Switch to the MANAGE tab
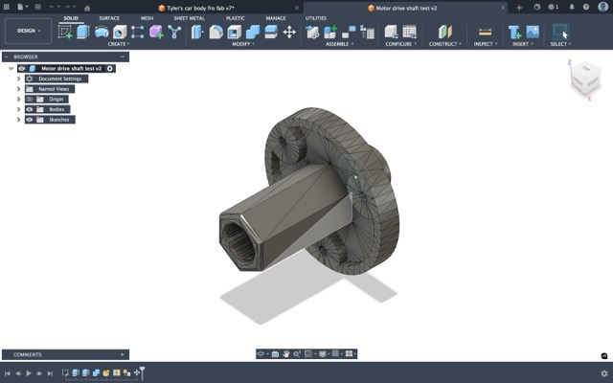 coord(276,18)
